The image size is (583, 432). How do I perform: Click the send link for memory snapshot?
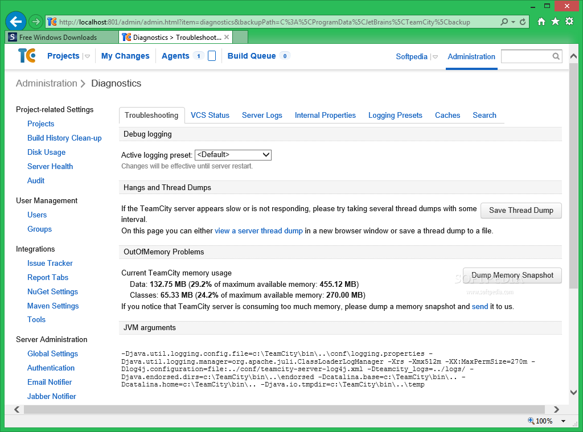tap(480, 307)
